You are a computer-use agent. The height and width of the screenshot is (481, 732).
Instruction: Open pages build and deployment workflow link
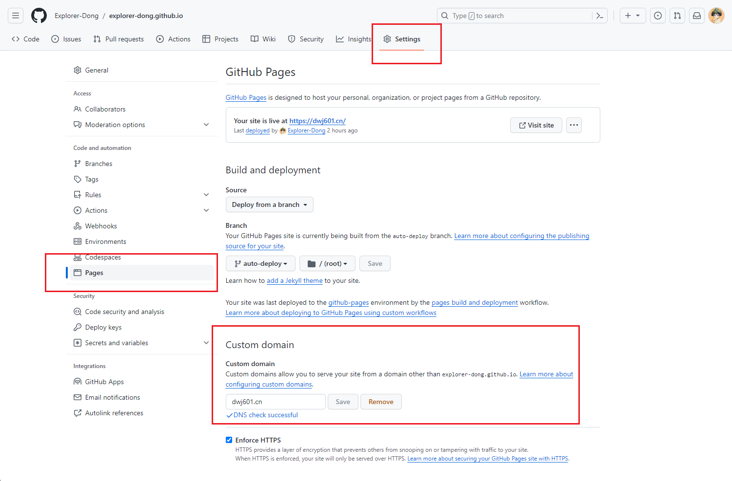click(x=475, y=302)
